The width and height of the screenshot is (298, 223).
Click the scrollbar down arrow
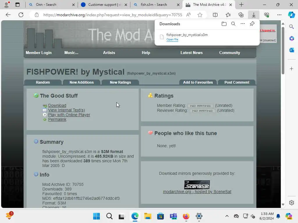(283, 204)
